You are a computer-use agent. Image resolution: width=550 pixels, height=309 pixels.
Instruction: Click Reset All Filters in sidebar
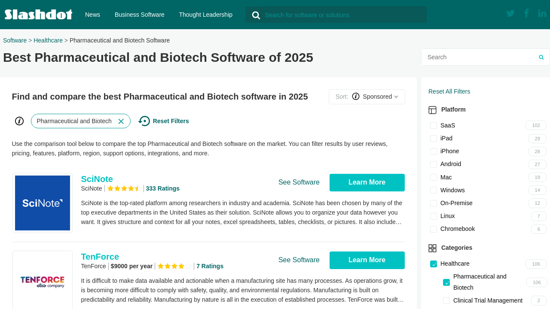449,91
